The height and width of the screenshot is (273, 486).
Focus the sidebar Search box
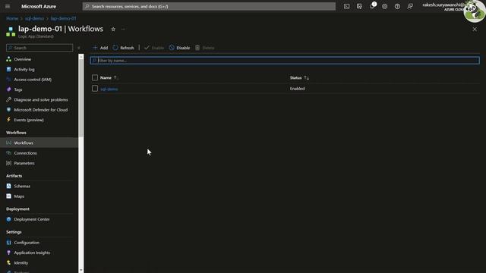(x=39, y=48)
